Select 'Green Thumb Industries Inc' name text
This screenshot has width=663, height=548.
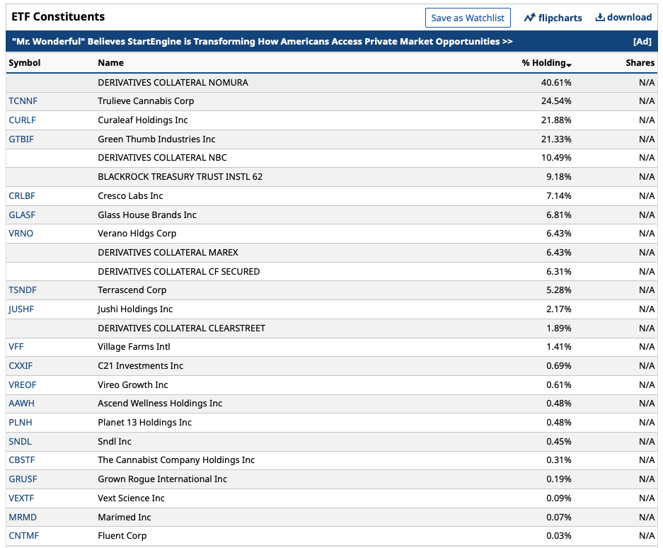click(156, 139)
